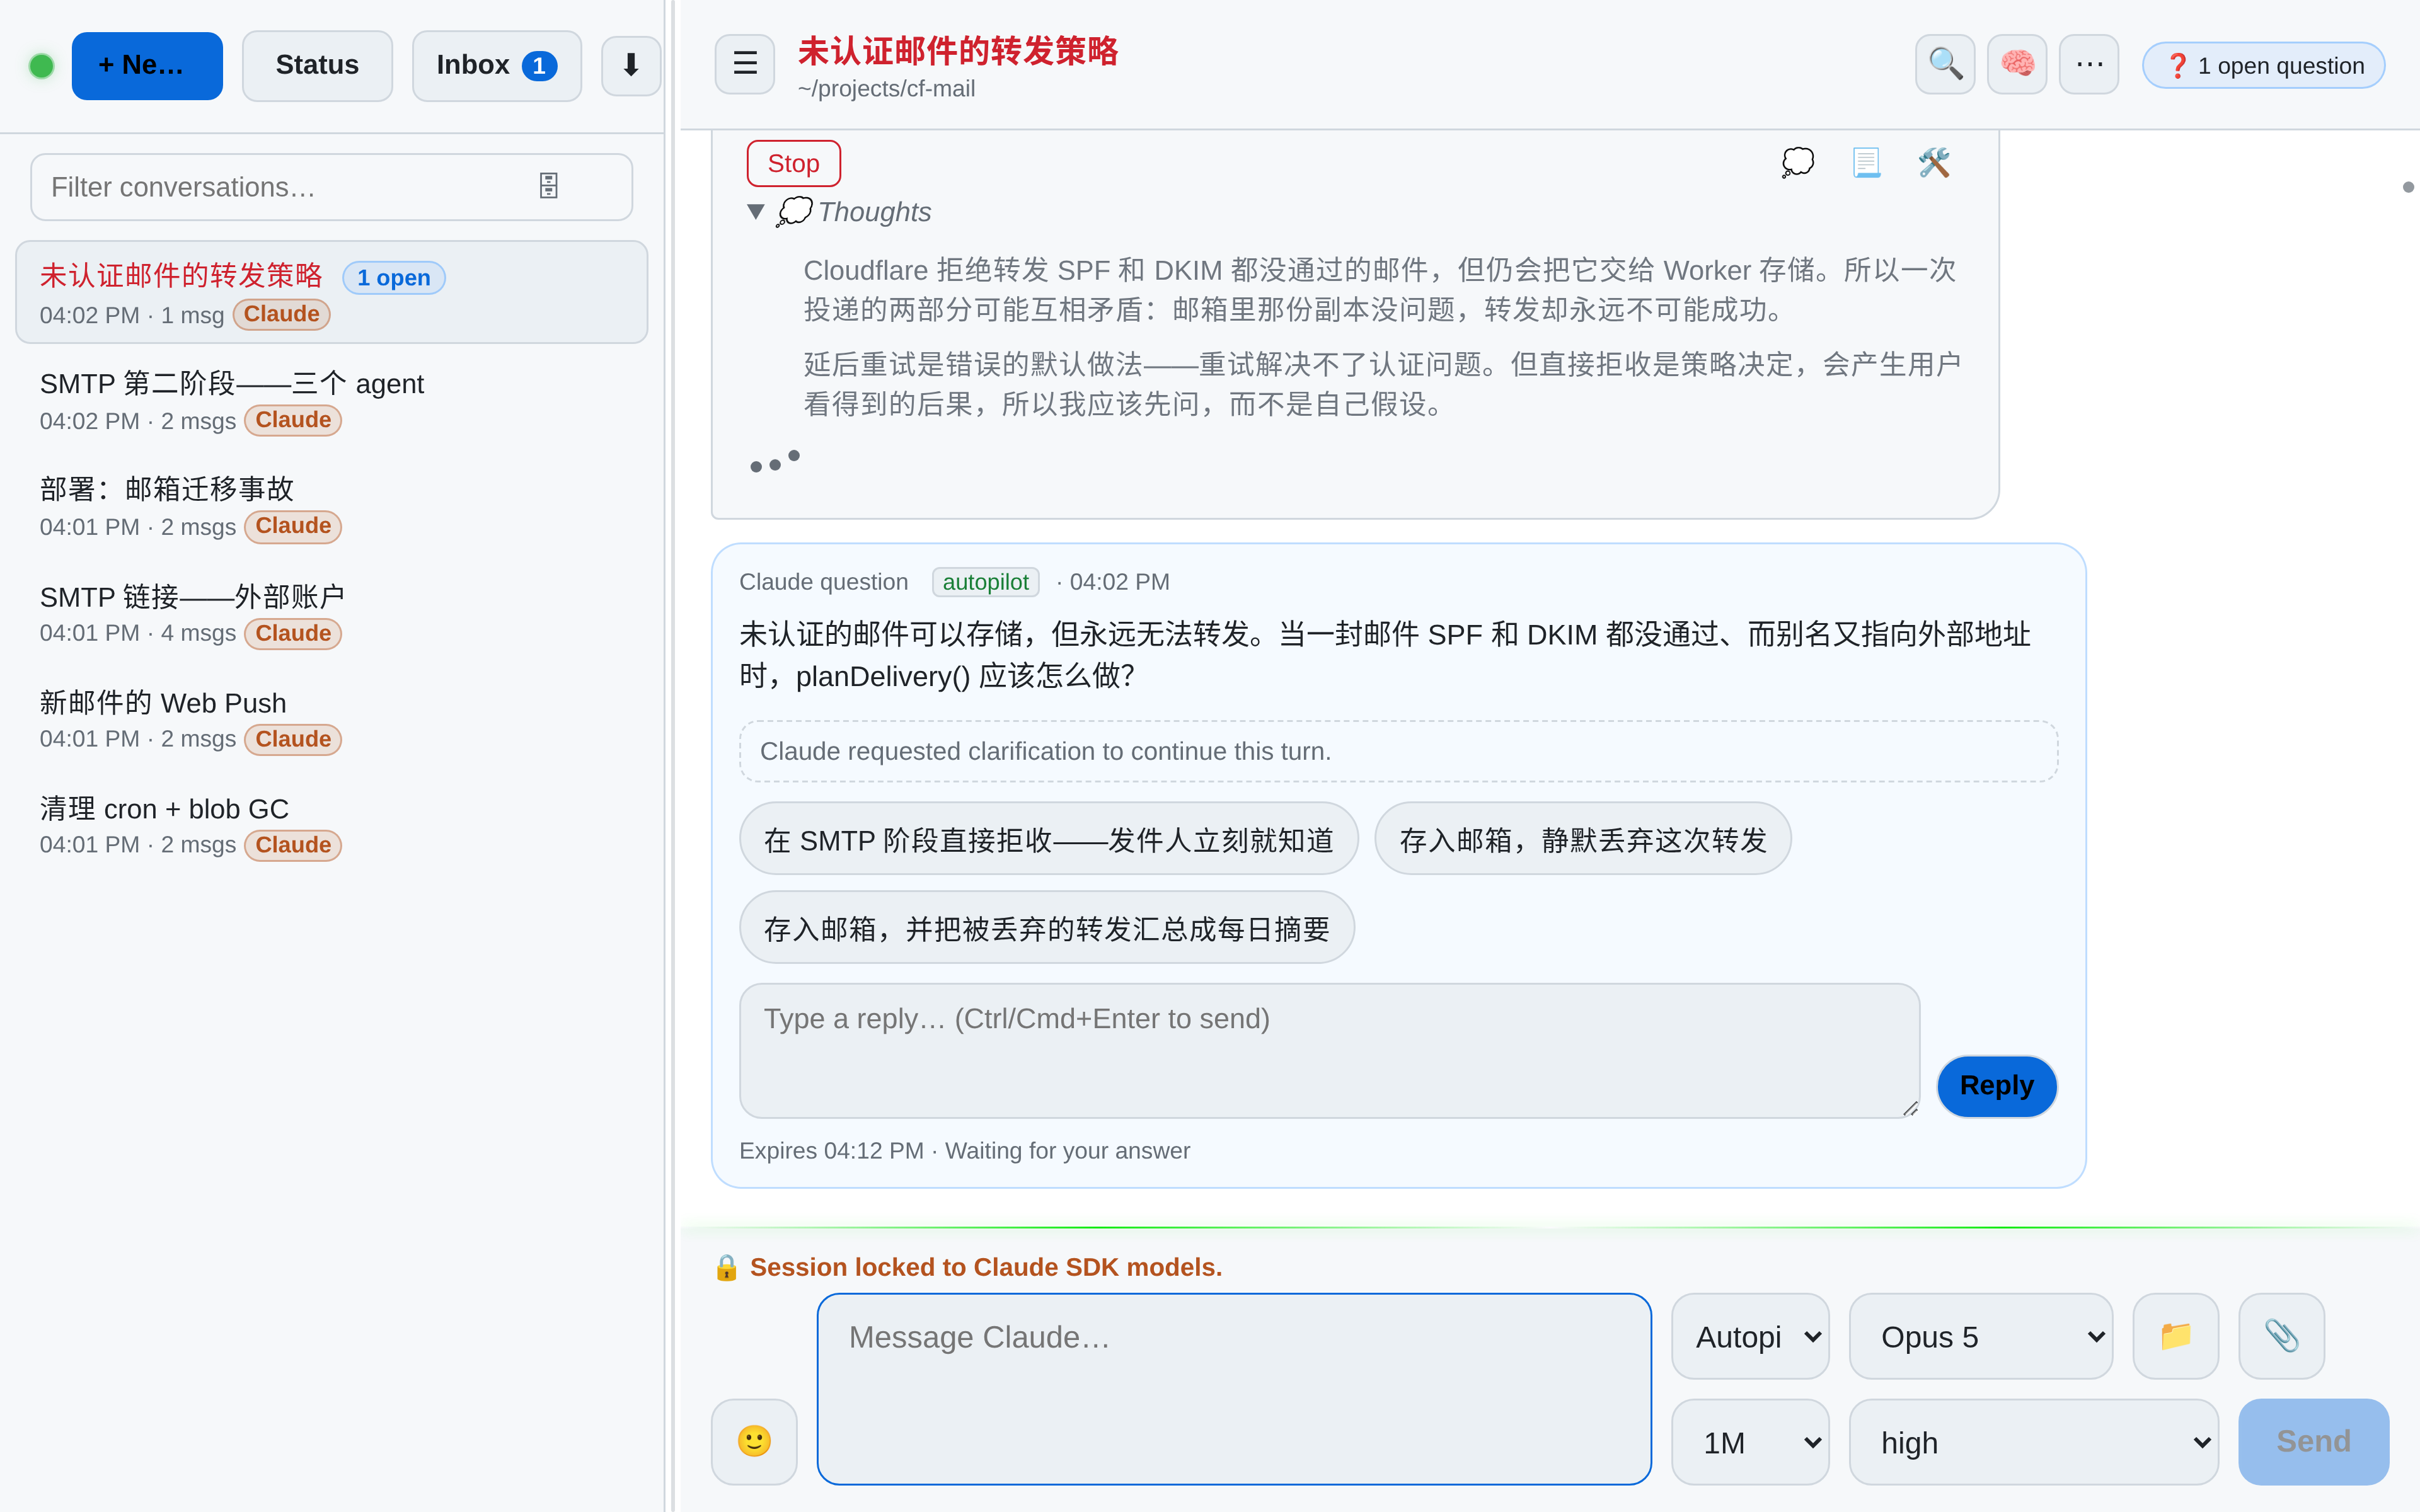The image size is (2420, 1512).
Task: Click the 1 open badge in sidebar
Action: [x=393, y=278]
